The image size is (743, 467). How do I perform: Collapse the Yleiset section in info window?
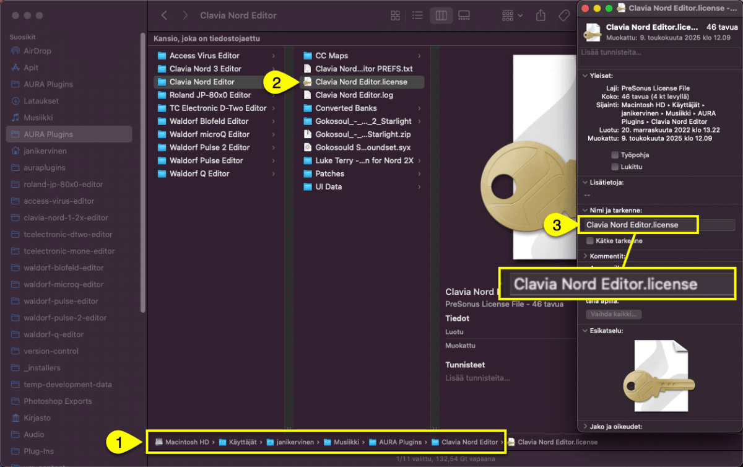(x=585, y=76)
